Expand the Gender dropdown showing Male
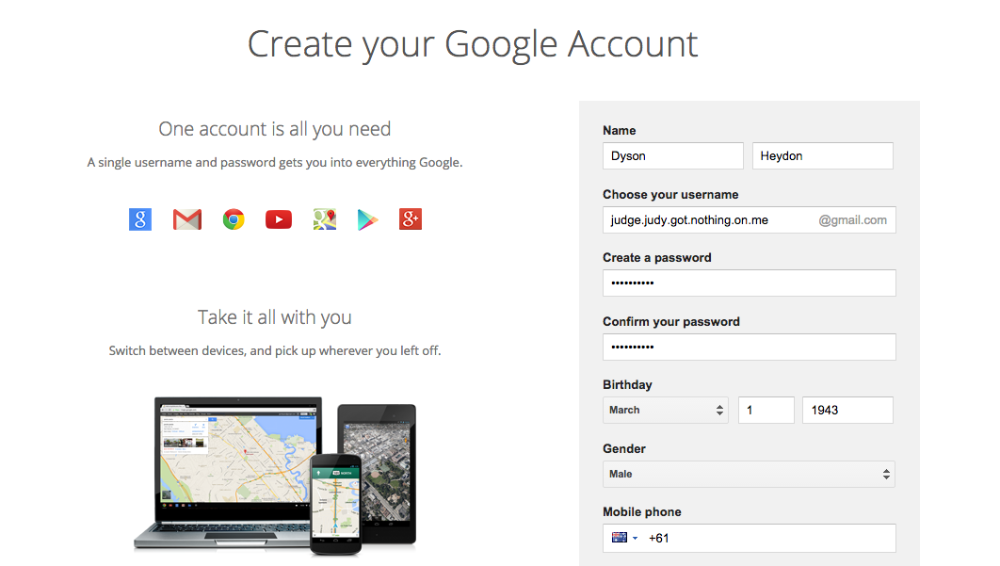Screen dimensions: 1000x566 749,474
